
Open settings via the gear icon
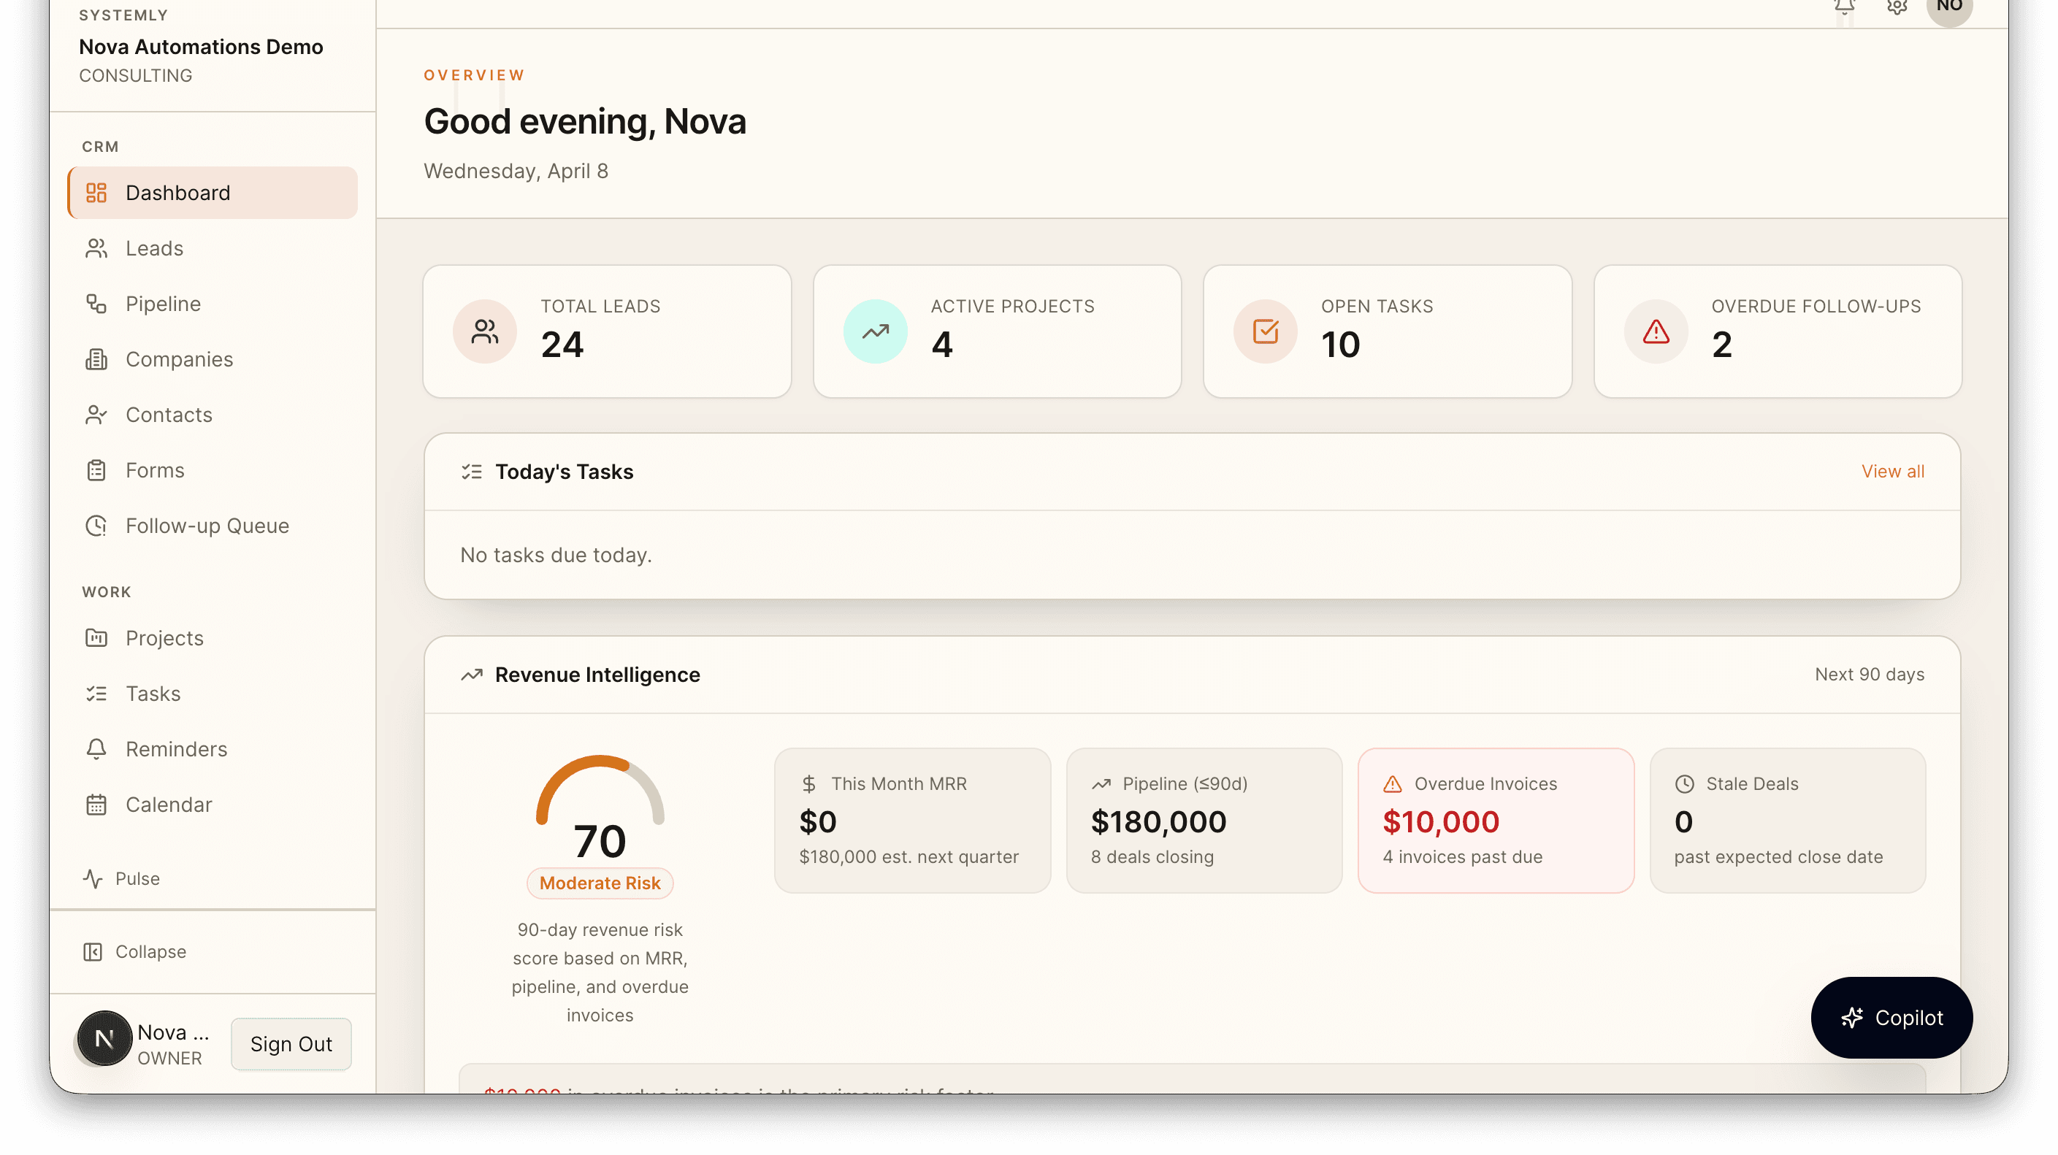(1897, 7)
